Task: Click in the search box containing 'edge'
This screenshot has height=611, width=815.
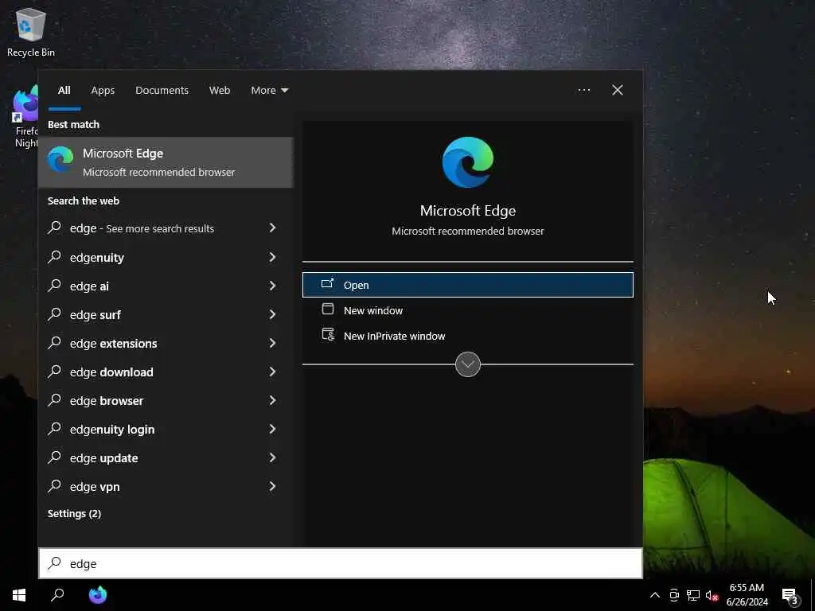Action: [341, 563]
